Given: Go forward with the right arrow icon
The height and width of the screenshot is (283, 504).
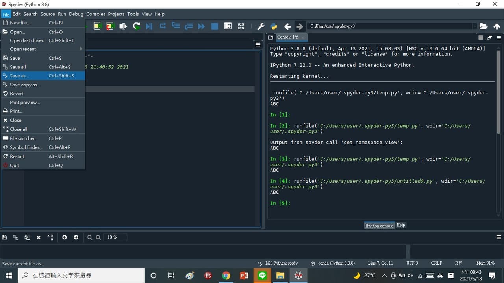Looking at the screenshot, I should coord(300,26).
